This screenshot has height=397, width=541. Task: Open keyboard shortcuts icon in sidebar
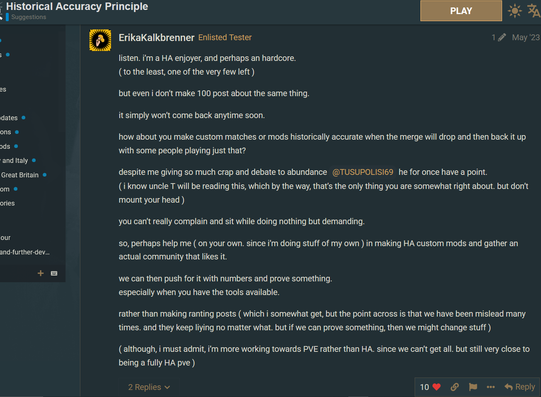coord(54,273)
